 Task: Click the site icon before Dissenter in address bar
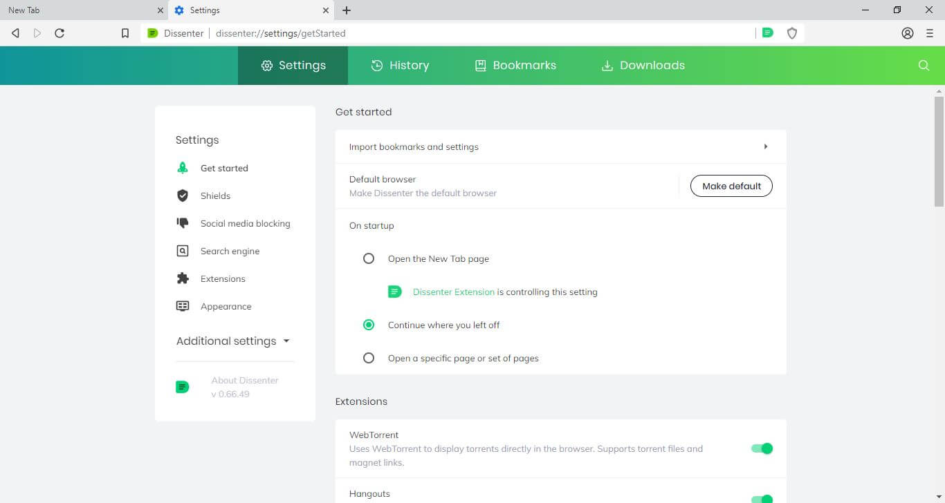pyautogui.click(x=153, y=33)
